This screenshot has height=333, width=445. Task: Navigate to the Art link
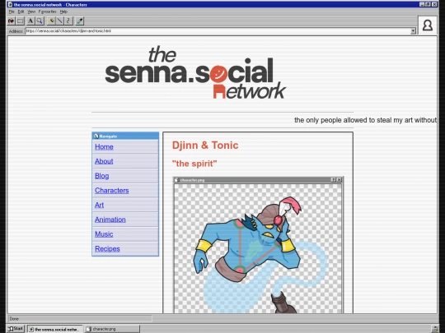[100, 205]
